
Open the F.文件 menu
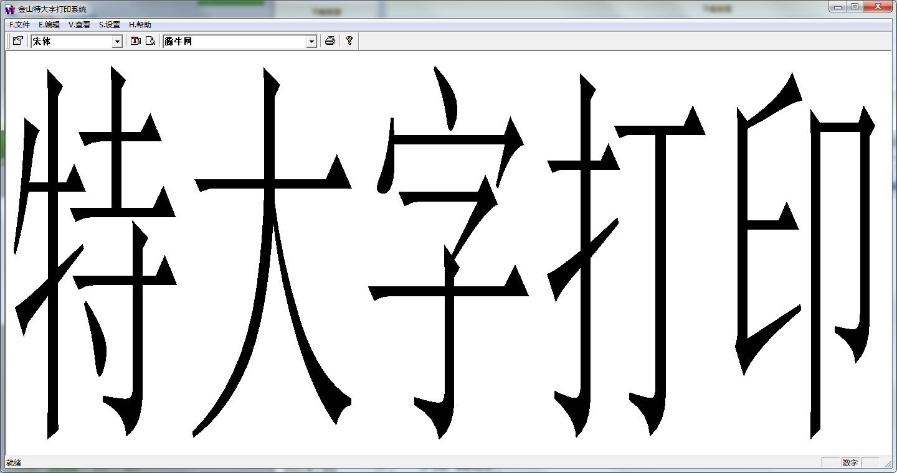pyautogui.click(x=20, y=25)
